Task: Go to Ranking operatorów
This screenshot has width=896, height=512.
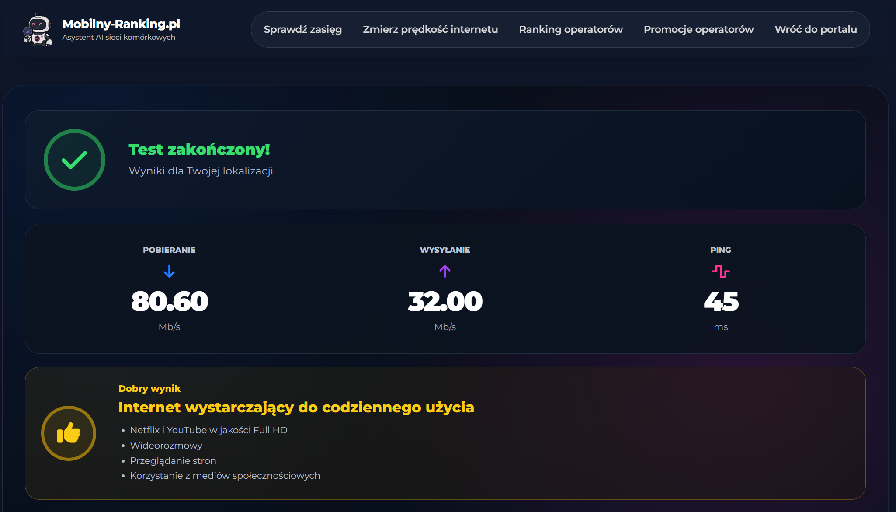Action: (x=571, y=29)
